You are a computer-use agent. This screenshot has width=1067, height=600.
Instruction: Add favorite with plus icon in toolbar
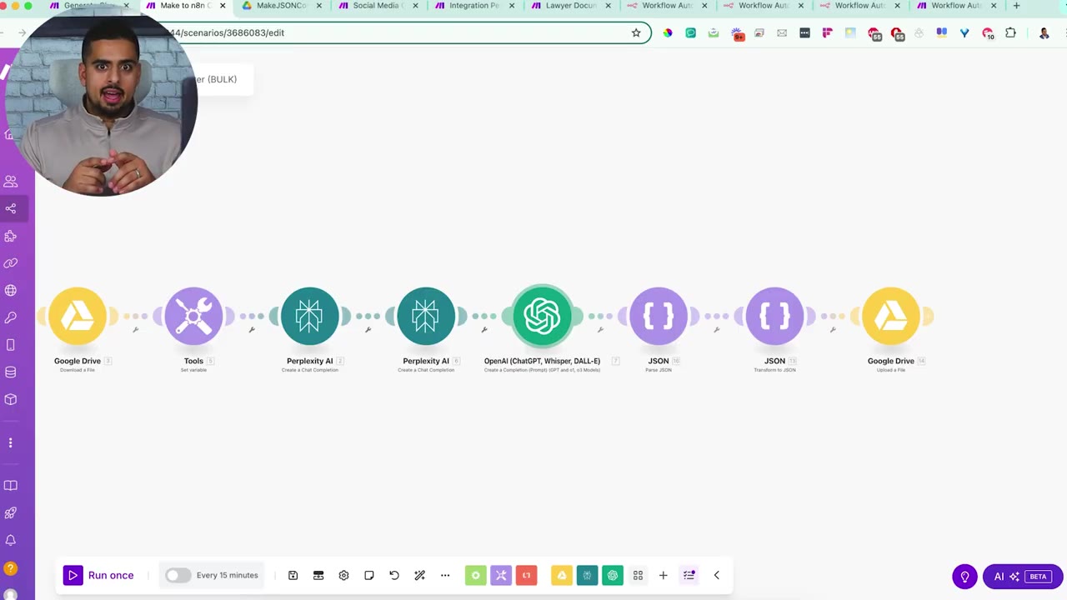pyautogui.click(x=664, y=575)
